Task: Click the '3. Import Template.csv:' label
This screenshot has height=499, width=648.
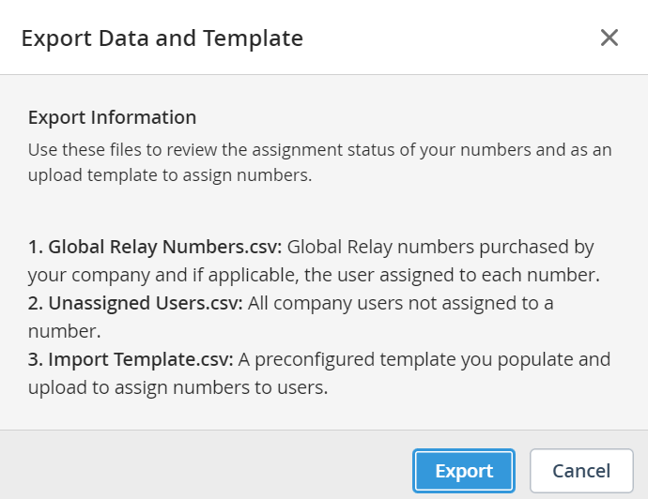Action: (131, 359)
